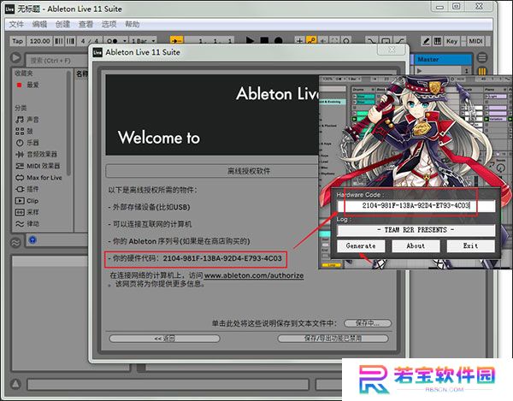Click the MIDI Arrangement Overdub plus icon
This screenshot has width=513, height=401.
(299, 40)
